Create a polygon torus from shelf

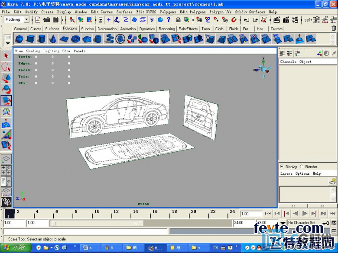coord(75,39)
